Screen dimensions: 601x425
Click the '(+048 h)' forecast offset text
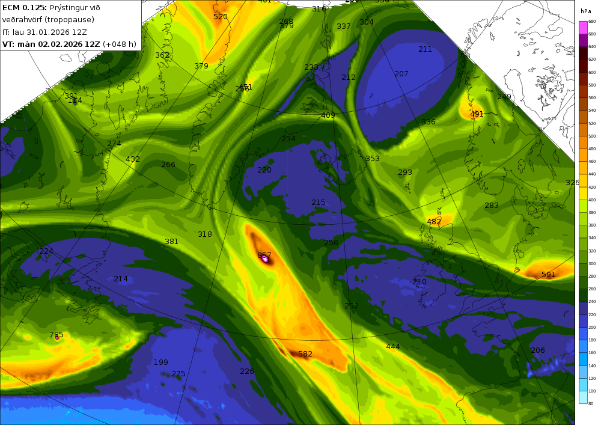pos(120,44)
